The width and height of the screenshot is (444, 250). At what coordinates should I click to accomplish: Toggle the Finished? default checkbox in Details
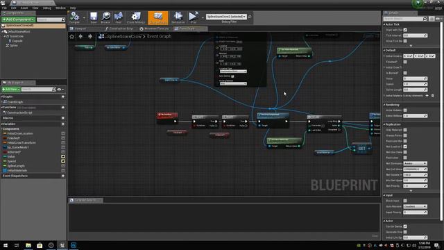point(405,62)
